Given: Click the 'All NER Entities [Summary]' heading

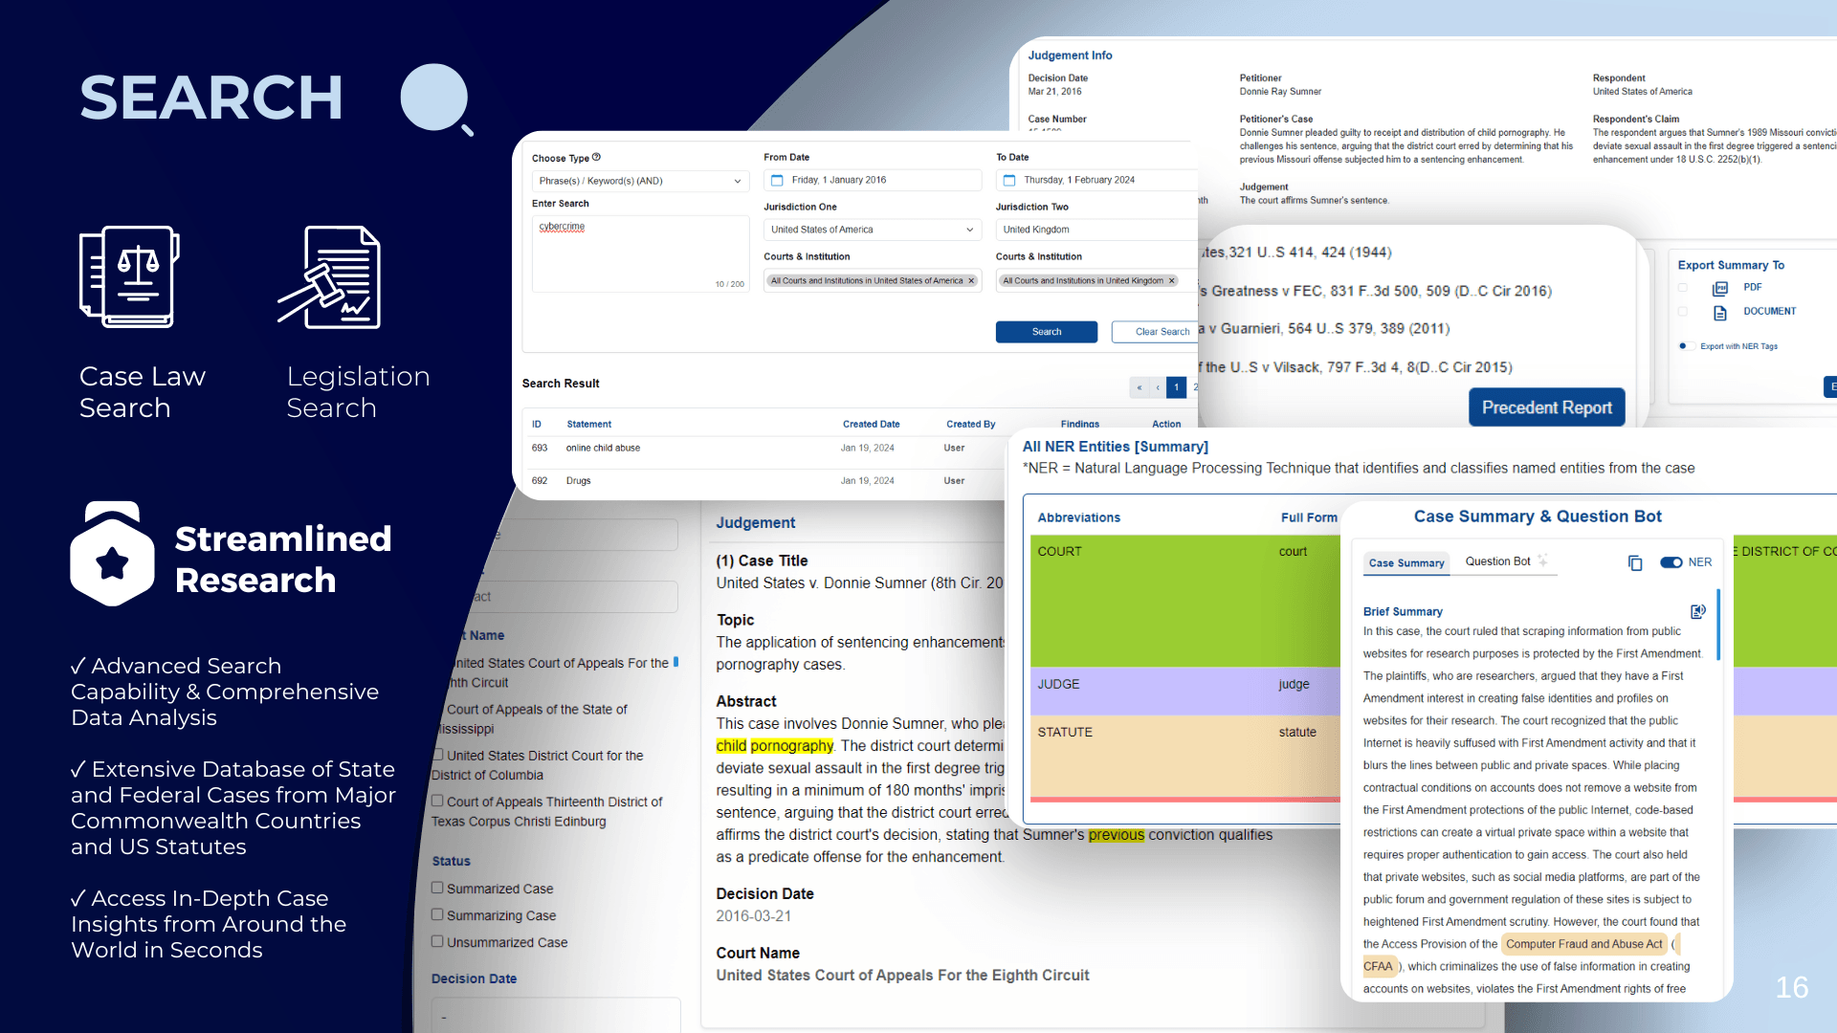Looking at the screenshot, I should 1115,447.
